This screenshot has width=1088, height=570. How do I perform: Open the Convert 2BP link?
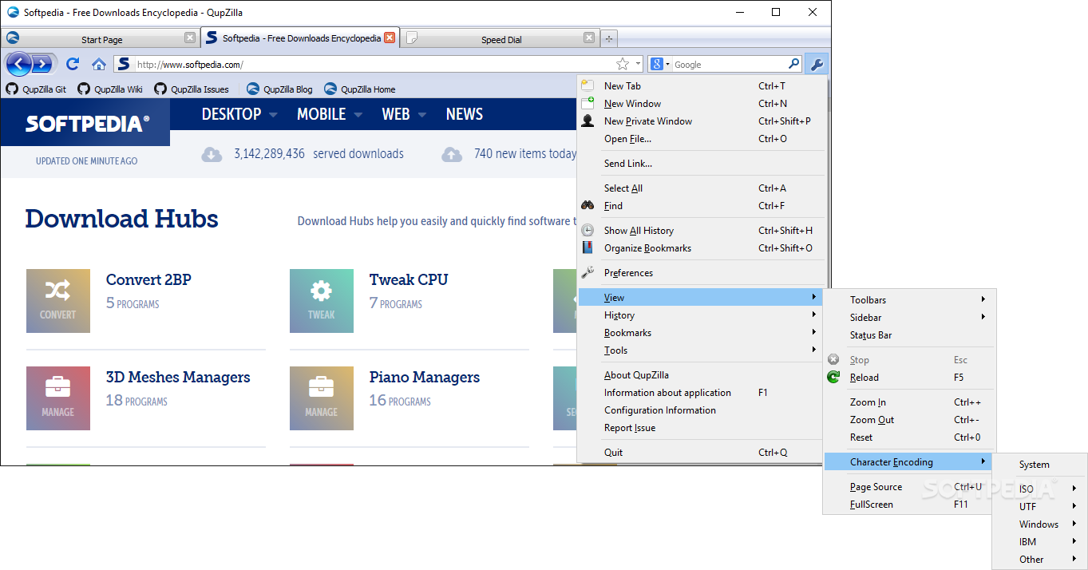[x=148, y=279]
